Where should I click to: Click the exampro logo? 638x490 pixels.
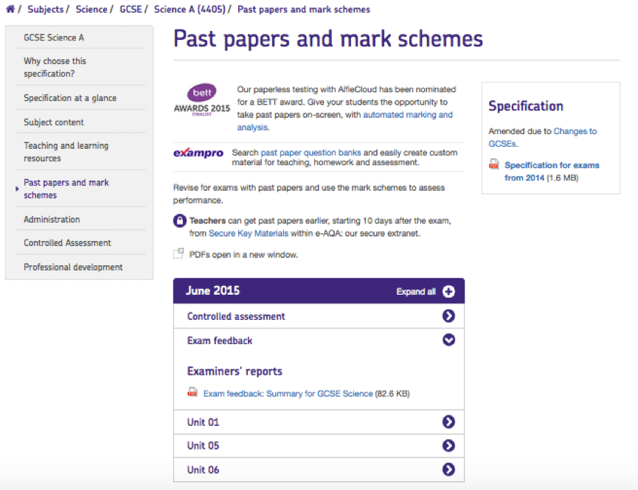coord(198,153)
